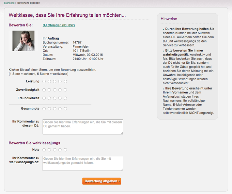Select 2 stars for Zuverlässigkeit
The image size is (232, 194).
(x=49, y=90)
